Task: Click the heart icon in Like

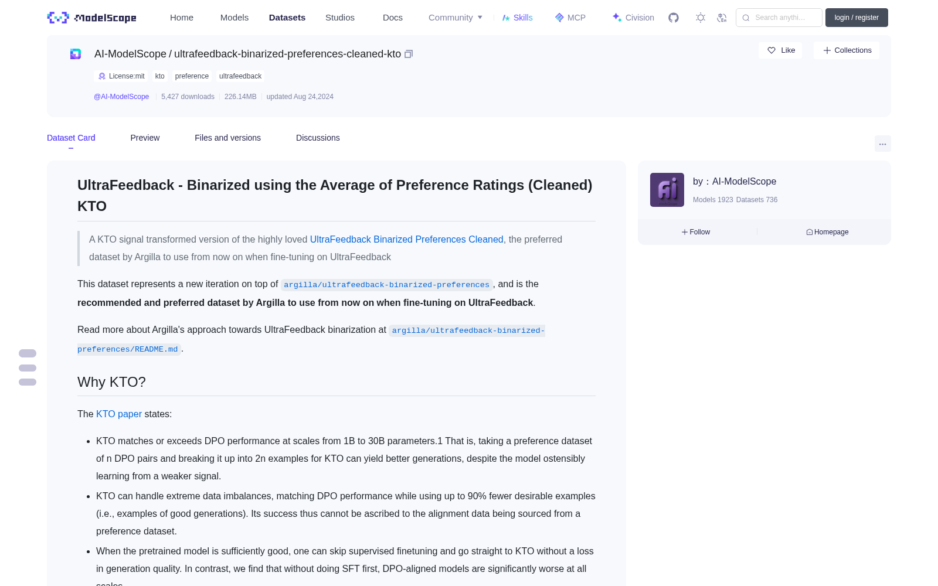Action: tap(772, 50)
